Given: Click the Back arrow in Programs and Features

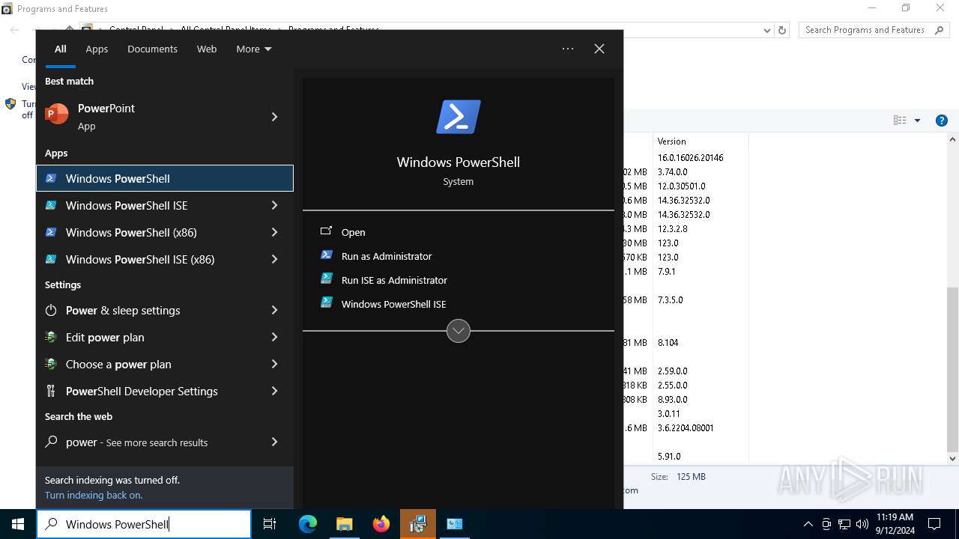Looking at the screenshot, I should tap(14, 30).
